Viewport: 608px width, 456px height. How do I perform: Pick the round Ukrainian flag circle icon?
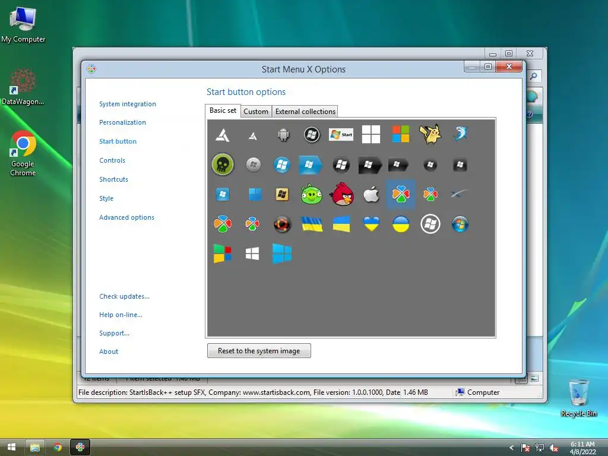pos(401,224)
